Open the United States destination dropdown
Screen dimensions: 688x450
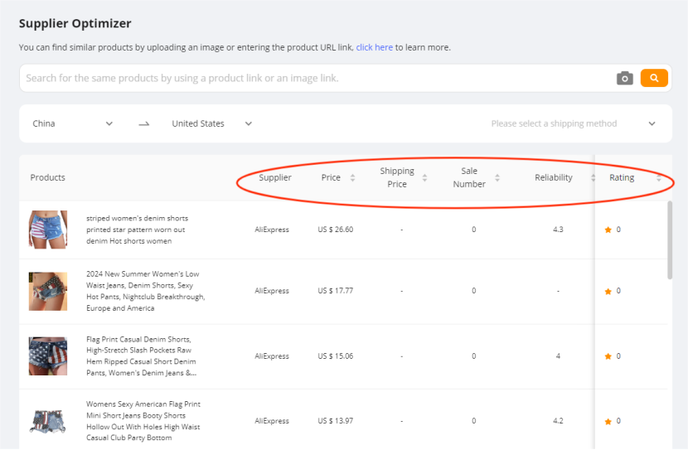212,123
